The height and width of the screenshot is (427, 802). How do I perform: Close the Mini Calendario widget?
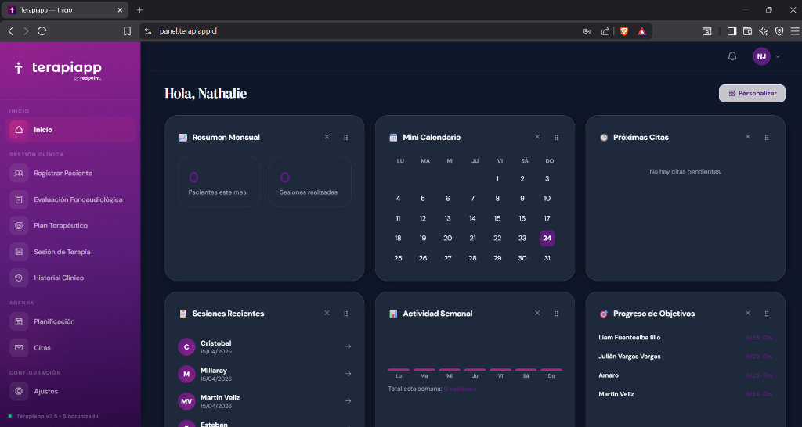[x=537, y=137]
